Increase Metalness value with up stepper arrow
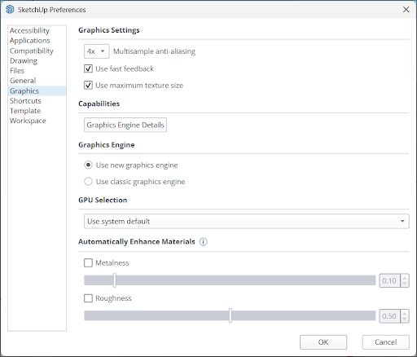The height and width of the screenshot is (357, 417). (x=405, y=278)
